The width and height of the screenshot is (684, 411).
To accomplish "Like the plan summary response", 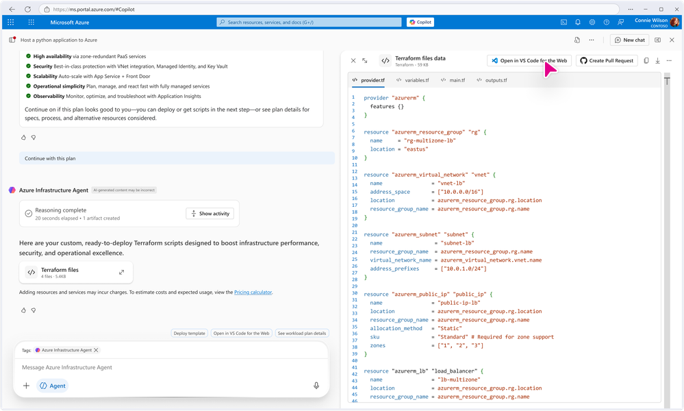I will click(x=23, y=138).
